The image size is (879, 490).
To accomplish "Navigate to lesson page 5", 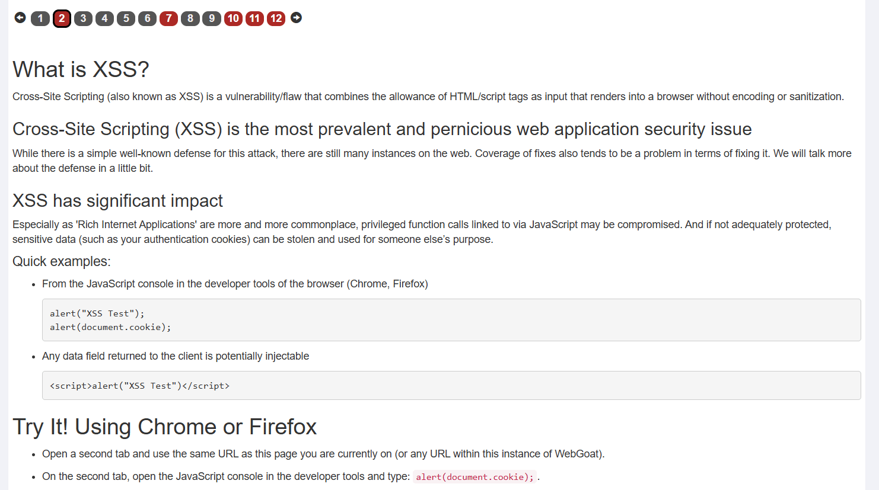I will (x=126, y=18).
